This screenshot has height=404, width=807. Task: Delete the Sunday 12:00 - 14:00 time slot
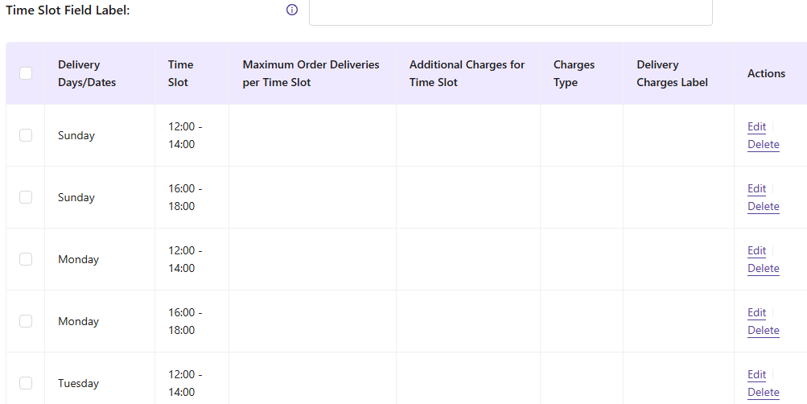[x=763, y=145]
